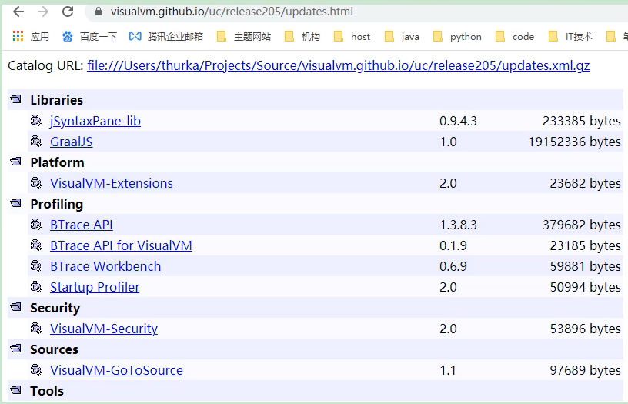Click the module icon beside Startup Profiler
Viewport: 628px width, 404px height.
pyautogui.click(x=36, y=287)
